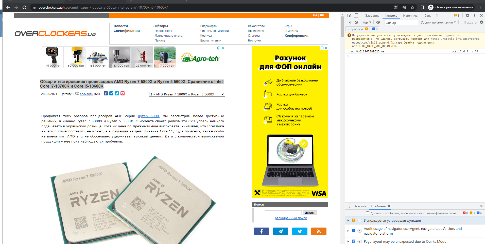Share the article on Twitter icon near date
Screen dimensions: 485x244
pyautogui.click(x=117, y=93)
